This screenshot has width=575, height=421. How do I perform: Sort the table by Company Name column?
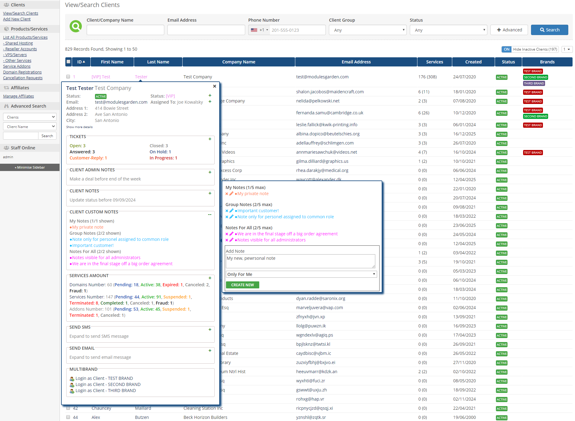[238, 62]
